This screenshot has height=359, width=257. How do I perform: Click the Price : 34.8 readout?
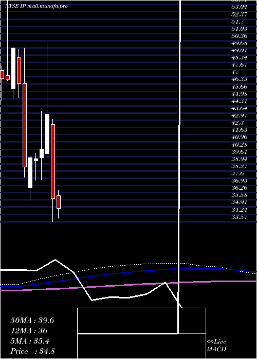click(32, 351)
